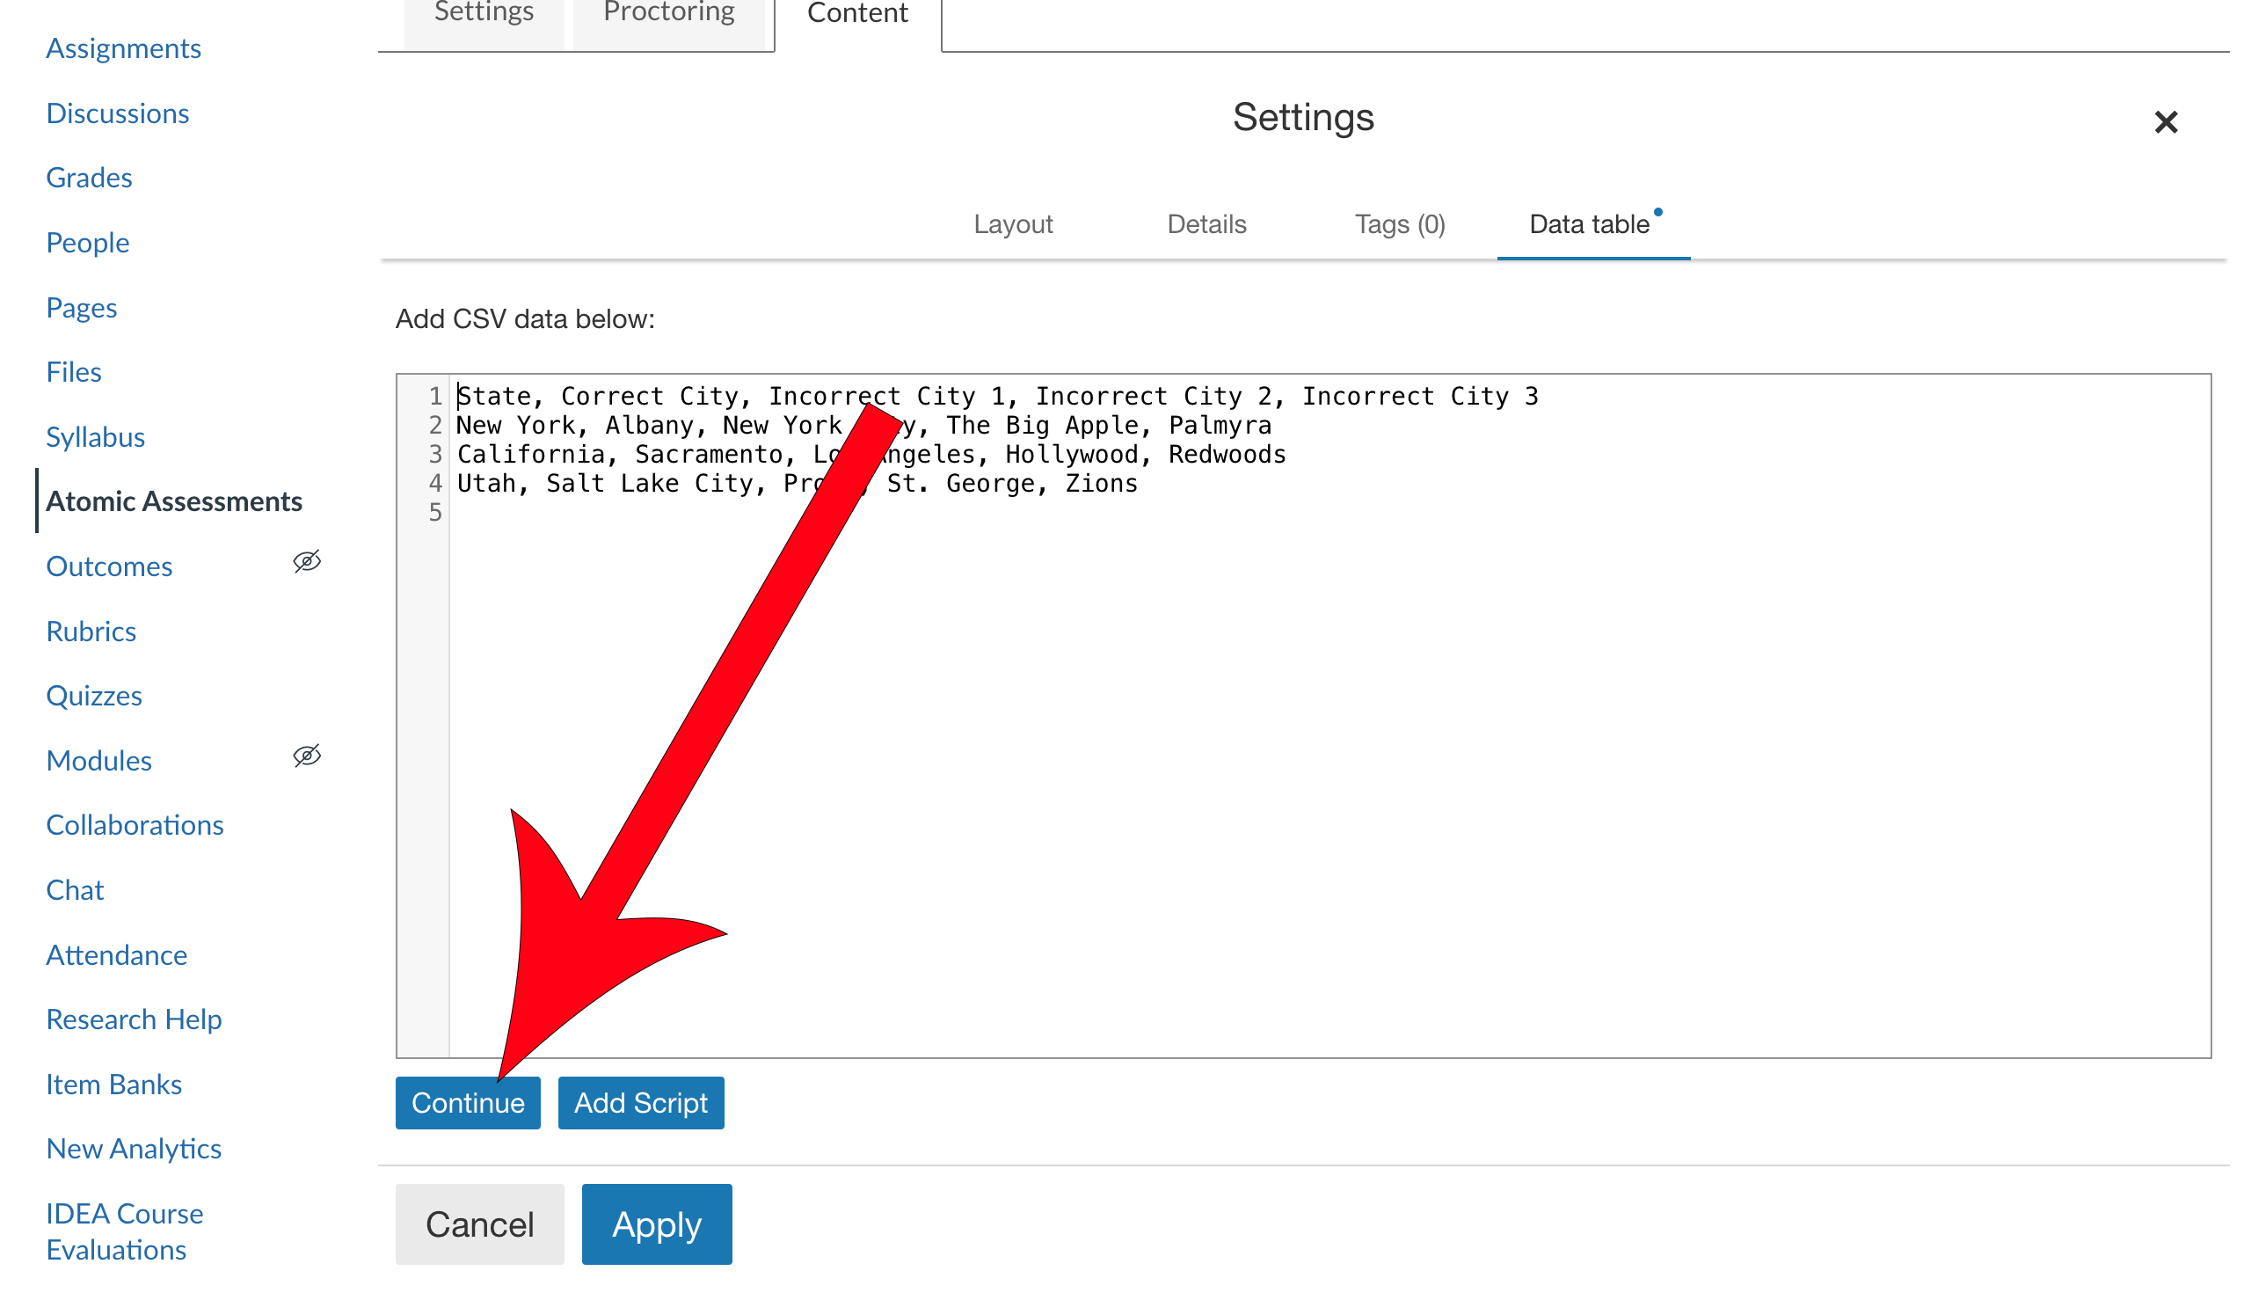Cancel the settings changes

479,1224
